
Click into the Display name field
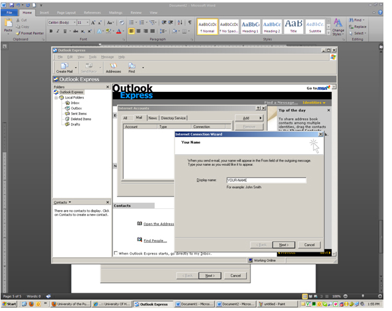point(266,180)
